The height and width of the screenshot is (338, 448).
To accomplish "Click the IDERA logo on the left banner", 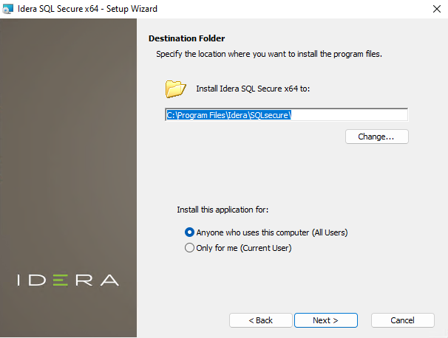I will coord(68,280).
